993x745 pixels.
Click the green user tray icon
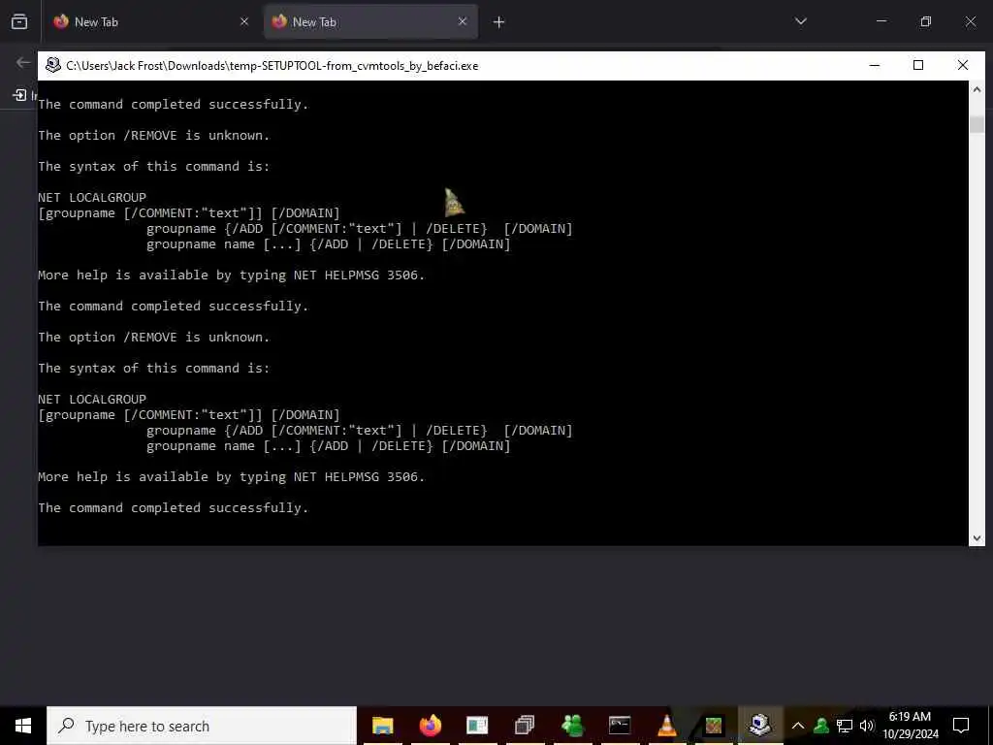pos(821,726)
